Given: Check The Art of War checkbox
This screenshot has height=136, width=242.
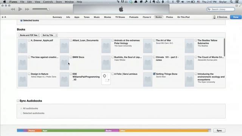Looking at the screenshot, I should (154, 40).
